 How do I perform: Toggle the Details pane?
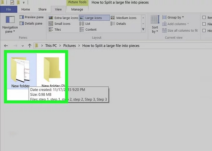point(31,24)
